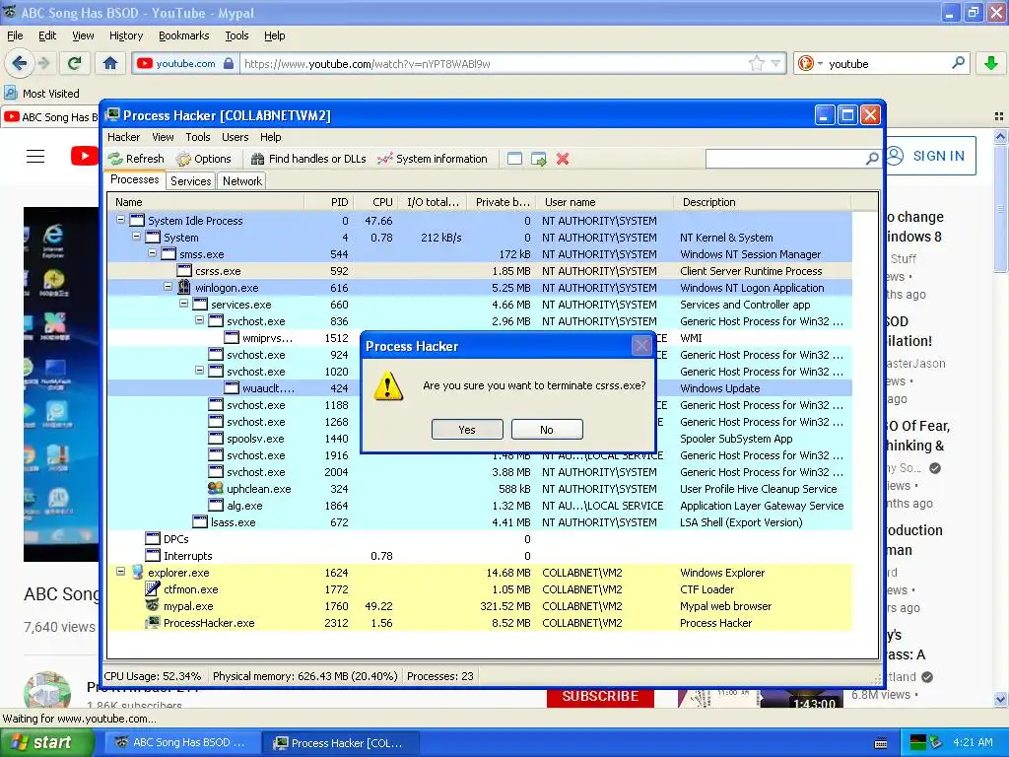Click browser Forward arrow in Mypal

tap(43, 63)
